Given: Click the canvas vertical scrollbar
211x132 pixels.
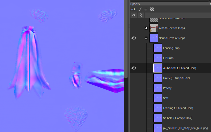Looking at the screenshot, I should click(x=126, y=39).
